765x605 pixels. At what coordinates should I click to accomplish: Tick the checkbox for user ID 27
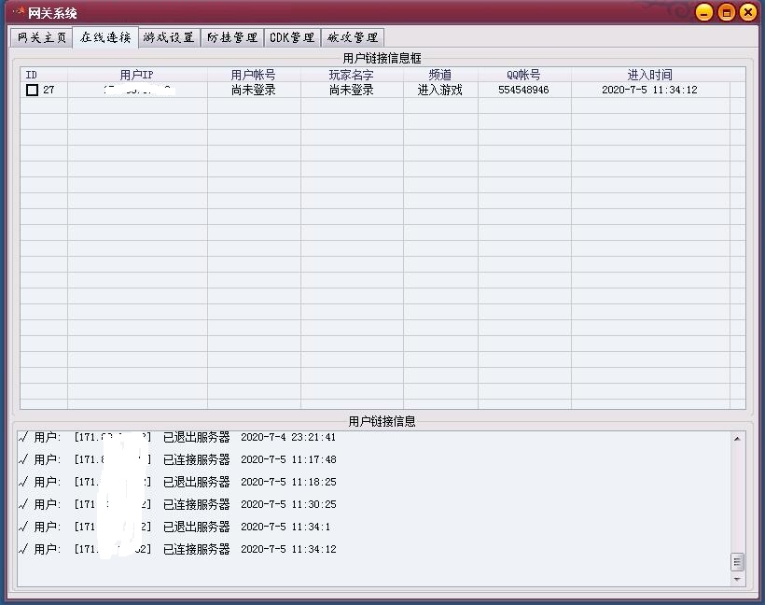pos(33,90)
